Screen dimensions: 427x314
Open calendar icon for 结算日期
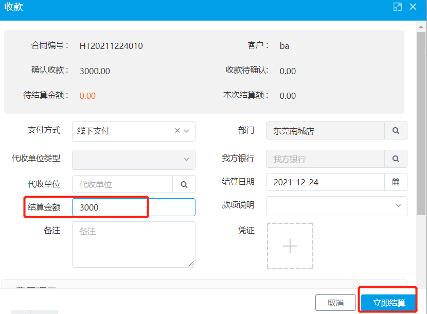click(x=396, y=182)
